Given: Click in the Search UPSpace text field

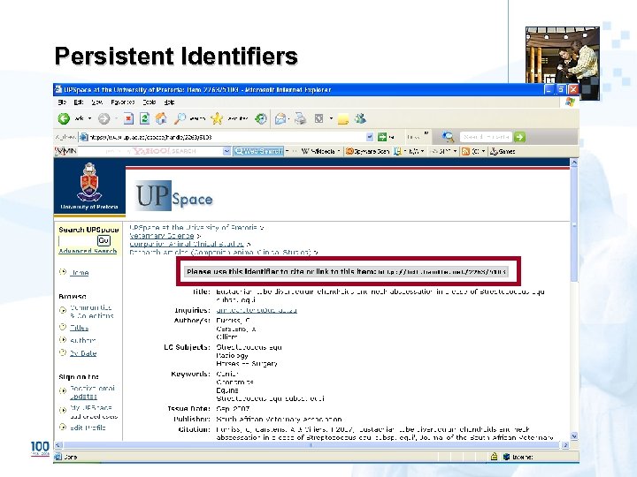Looking at the screenshot, I should (x=78, y=241).
